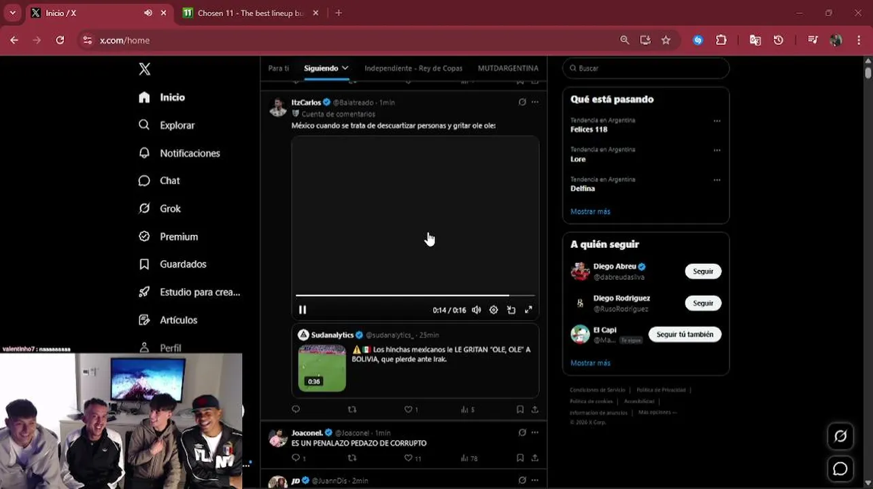Open Chrome tab search dropdown
The width and height of the screenshot is (873, 489).
pos(12,13)
